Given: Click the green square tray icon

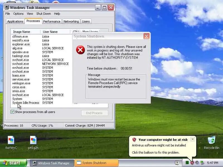Looking at the screenshot, I should [187, 163].
